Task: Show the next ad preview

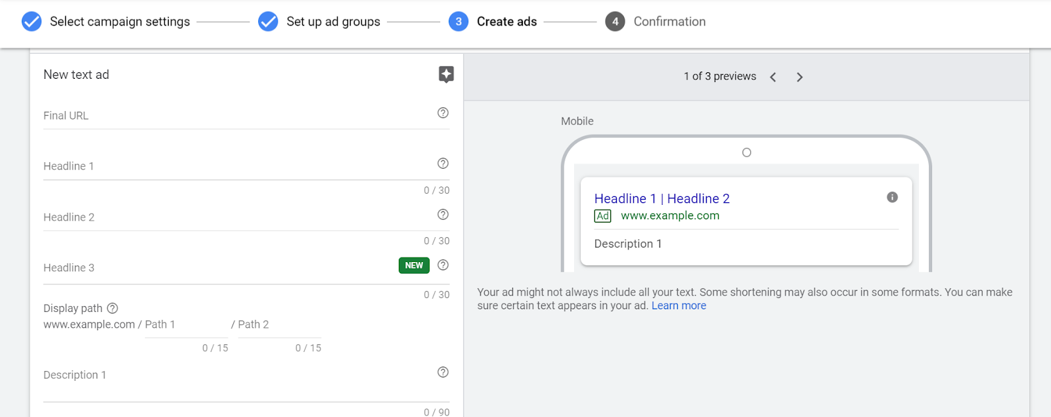Action: (799, 77)
